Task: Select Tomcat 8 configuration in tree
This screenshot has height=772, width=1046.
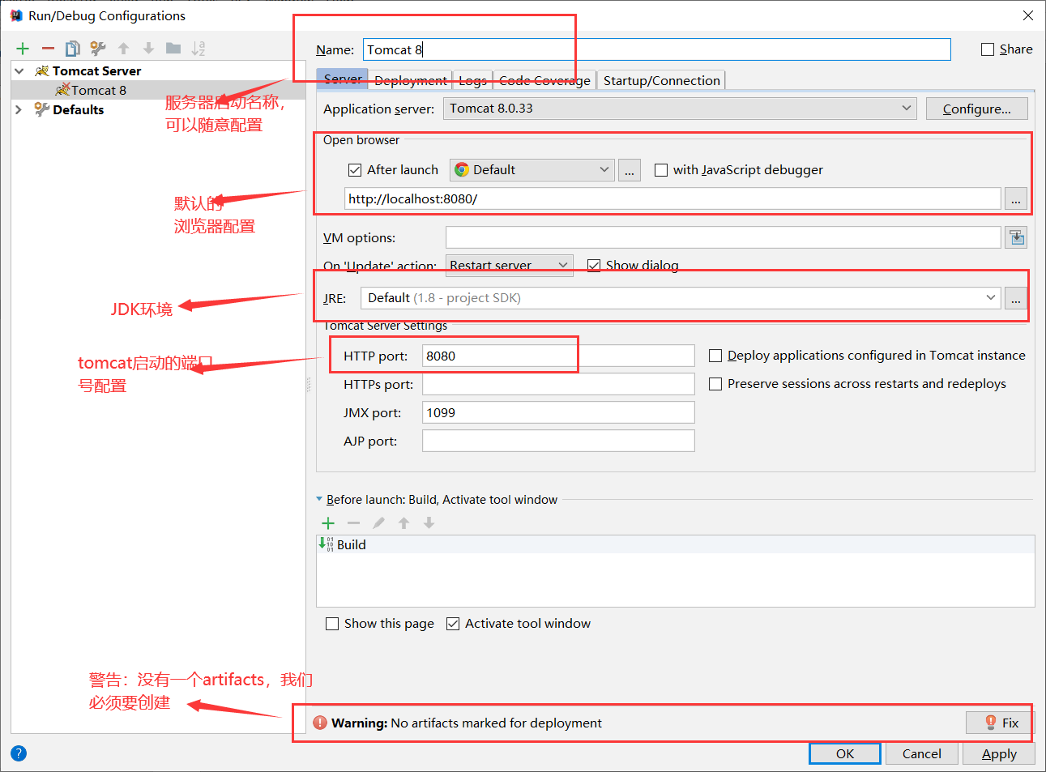Action: pos(158,91)
